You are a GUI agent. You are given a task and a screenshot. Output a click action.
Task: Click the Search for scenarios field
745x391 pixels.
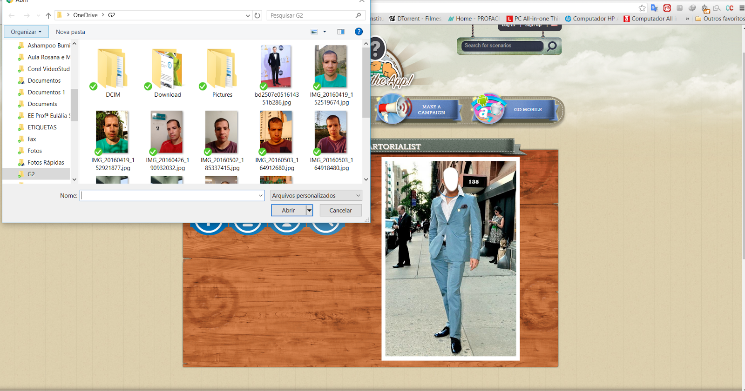coord(502,46)
